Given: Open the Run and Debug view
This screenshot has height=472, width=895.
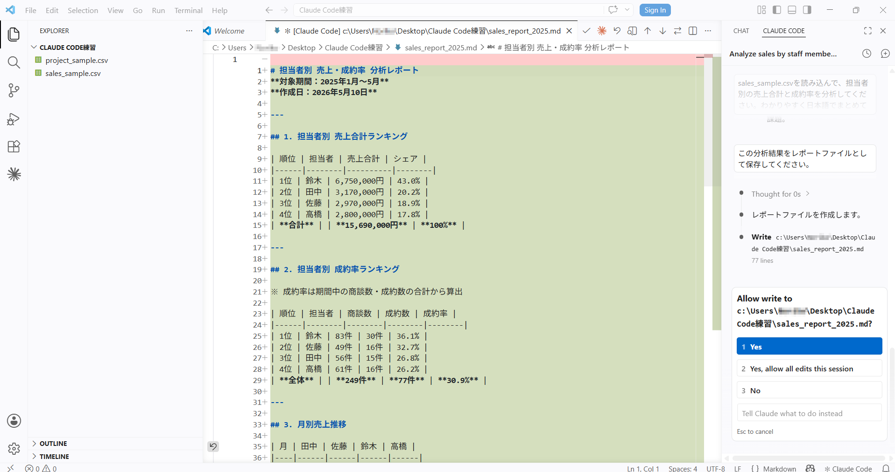Looking at the screenshot, I should pos(14,119).
